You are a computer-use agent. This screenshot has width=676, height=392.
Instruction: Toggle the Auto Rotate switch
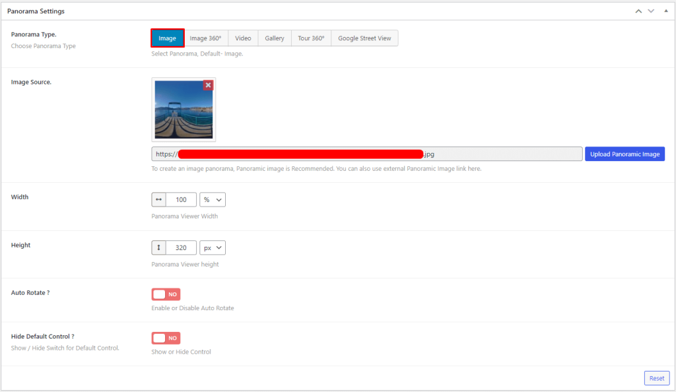click(x=166, y=294)
